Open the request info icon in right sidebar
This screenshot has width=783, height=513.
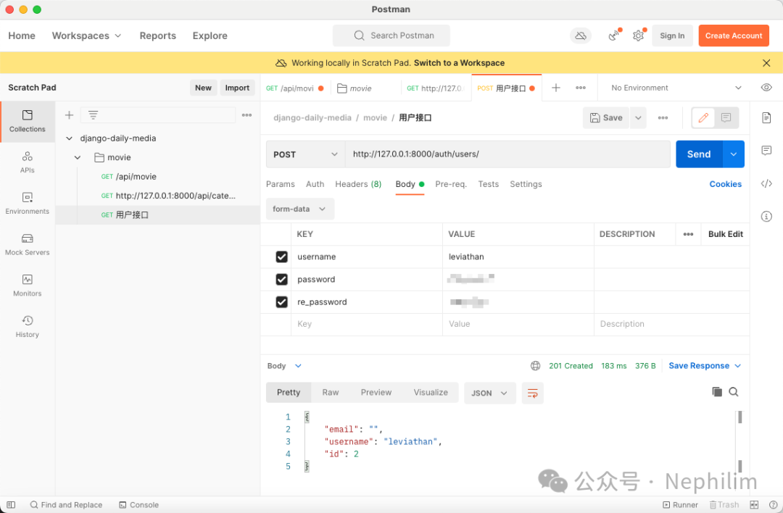pyautogui.click(x=766, y=216)
